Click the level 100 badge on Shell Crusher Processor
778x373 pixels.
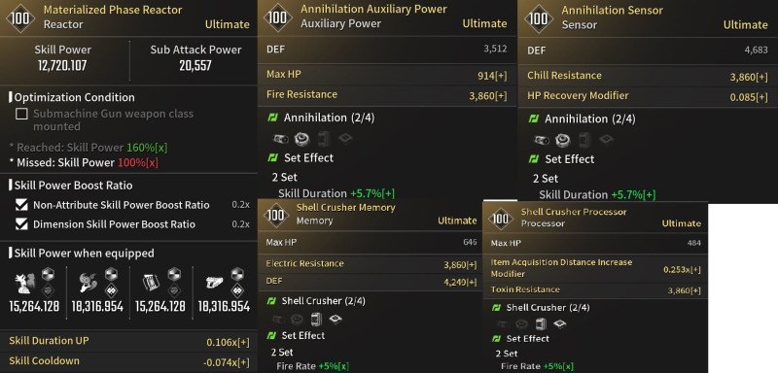(x=501, y=219)
